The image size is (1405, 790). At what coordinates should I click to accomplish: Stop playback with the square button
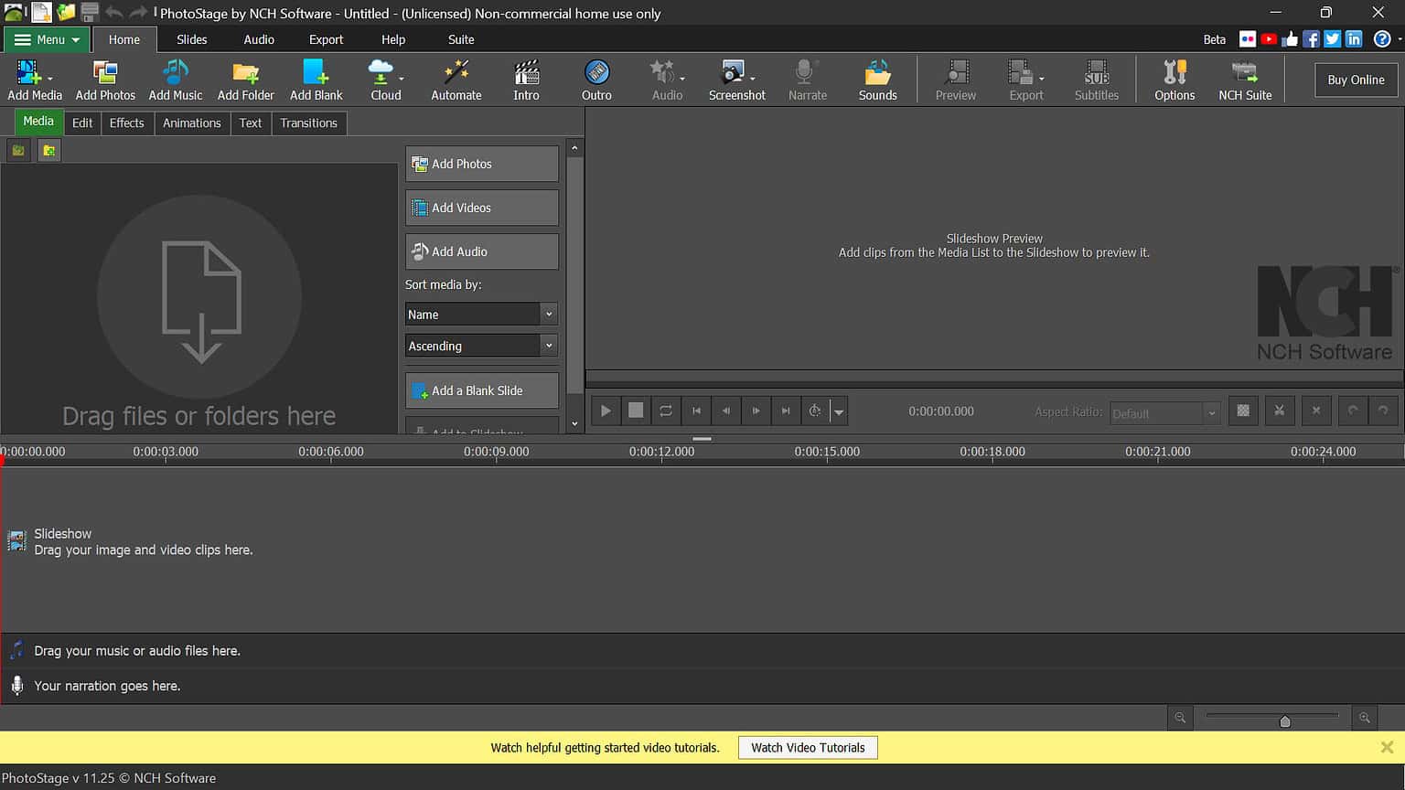[636, 411]
